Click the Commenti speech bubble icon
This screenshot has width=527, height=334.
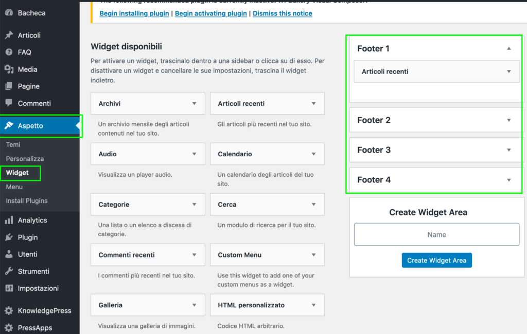(x=9, y=103)
